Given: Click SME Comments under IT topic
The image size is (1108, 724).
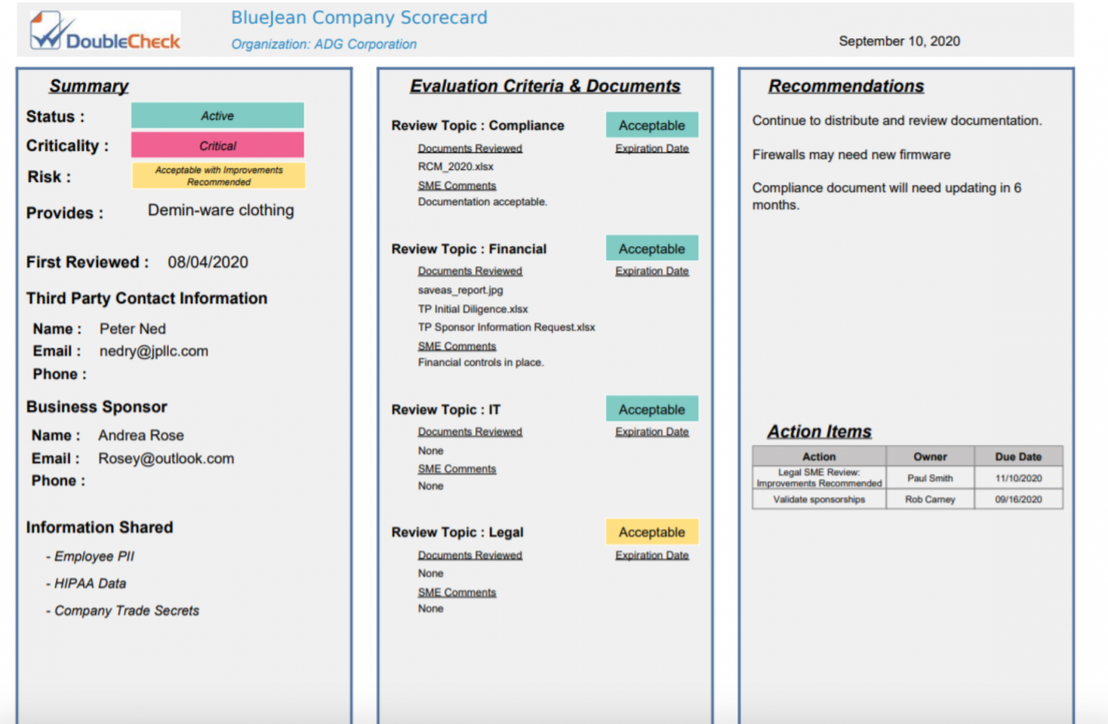Looking at the screenshot, I should point(457,469).
